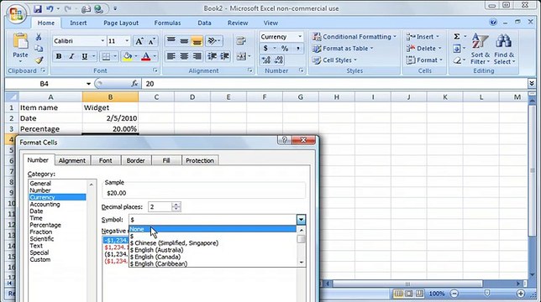541x302 pixels.
Task: Click the Decimal places spinner
Action: pos(176,206)
